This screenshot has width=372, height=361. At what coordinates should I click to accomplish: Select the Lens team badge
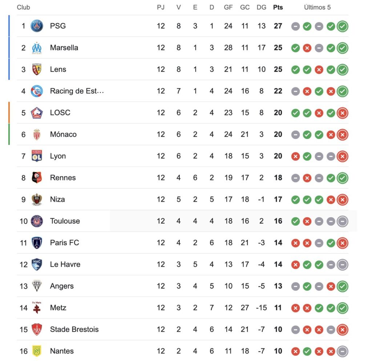[37, 69]
